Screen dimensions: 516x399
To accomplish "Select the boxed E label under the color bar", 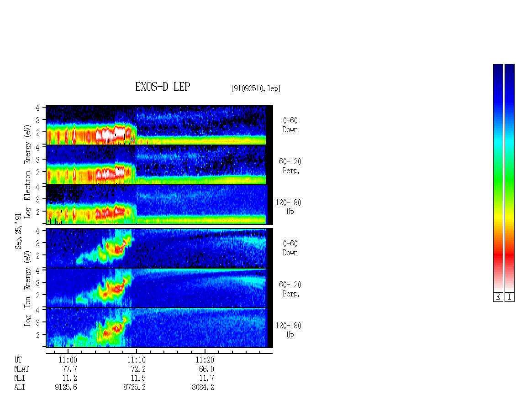I will [x=498, y=297].
